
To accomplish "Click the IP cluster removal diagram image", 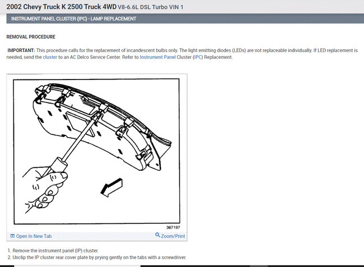I will tap(96, 152).
